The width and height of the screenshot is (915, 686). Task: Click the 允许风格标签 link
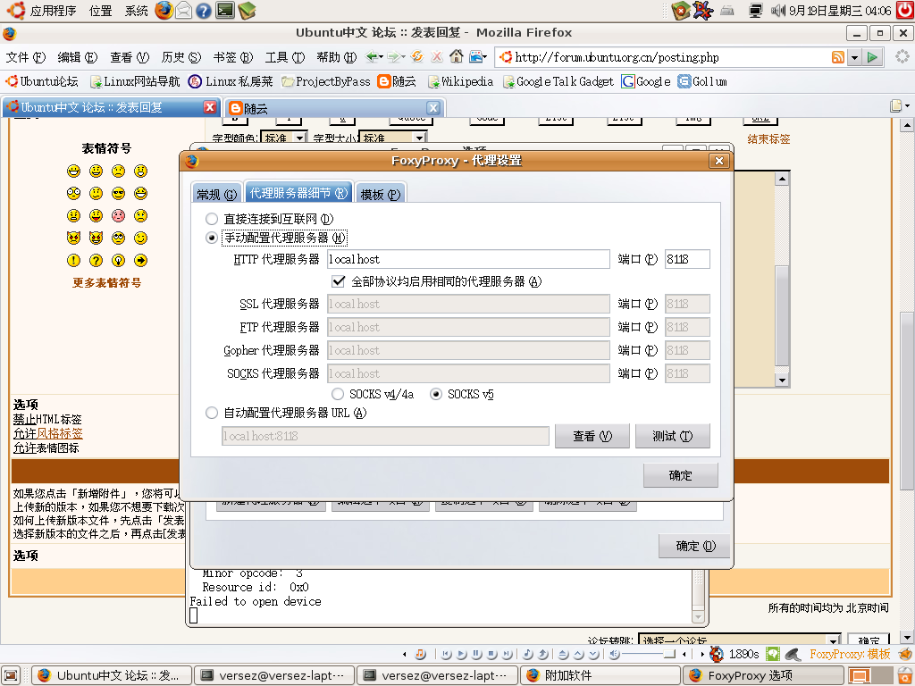[48, 433]
